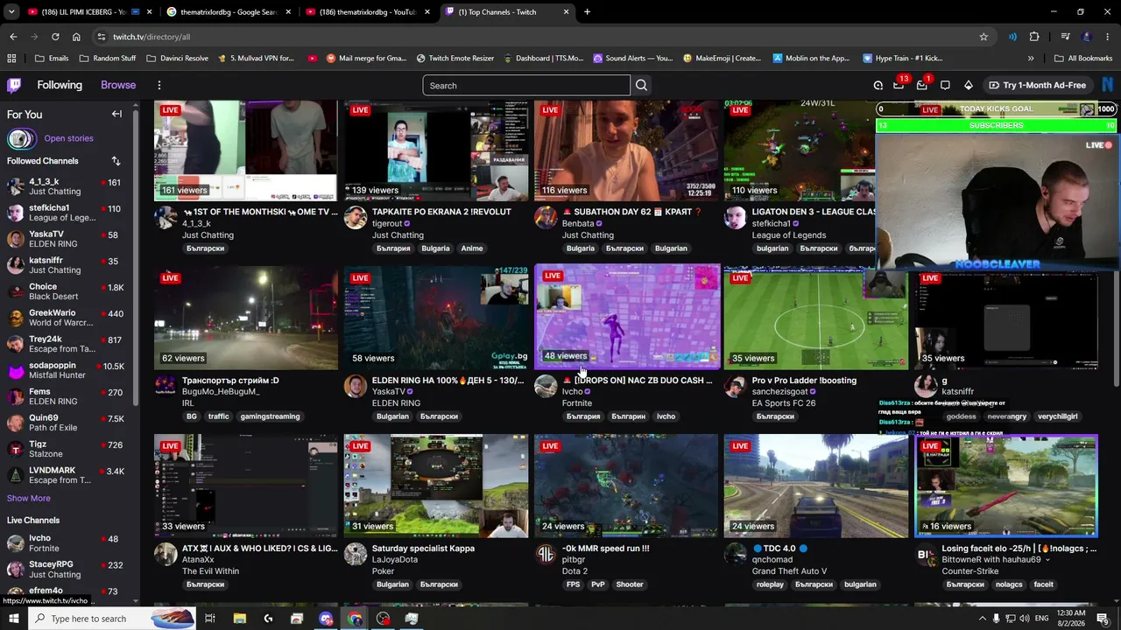The width and height of the screenshot is (1121, 630).
Task: Select GreekWario in followed channels
Action: (68, 318)
